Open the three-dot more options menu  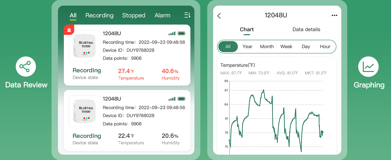[334, 15]
